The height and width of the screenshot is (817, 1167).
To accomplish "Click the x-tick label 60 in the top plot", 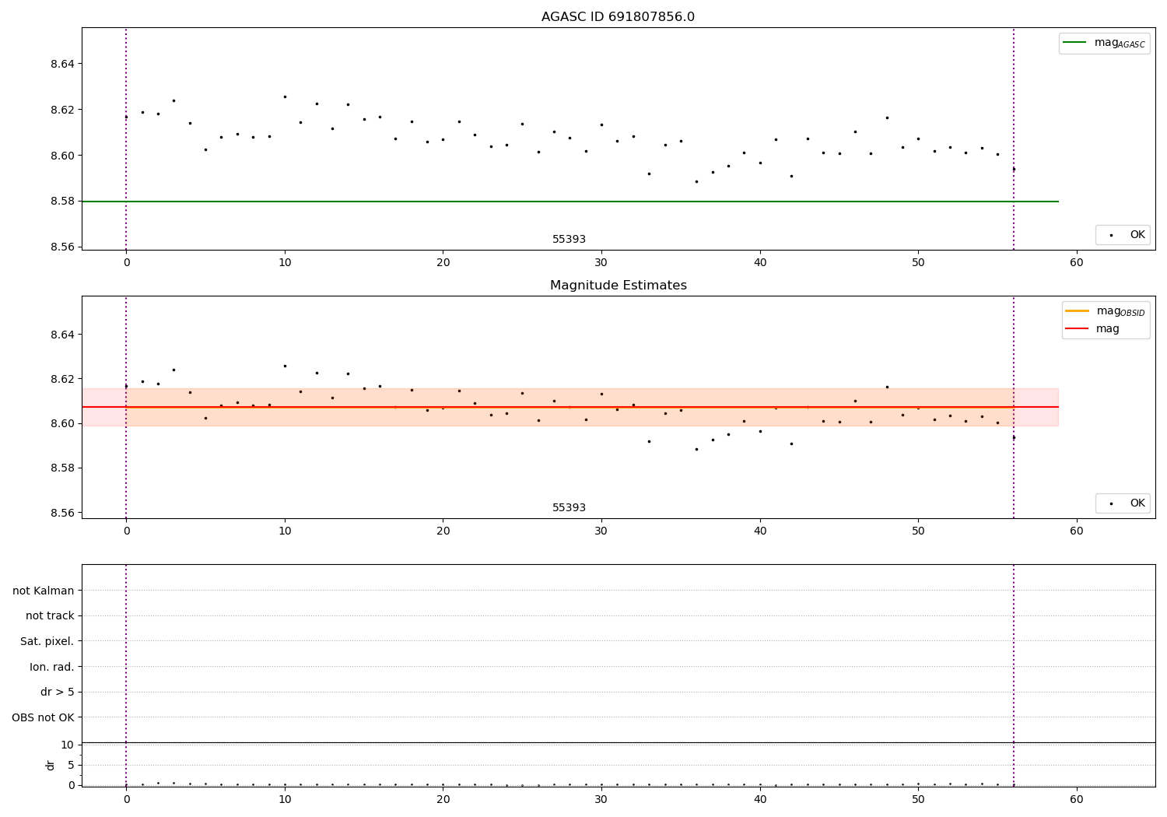I will tap(1077, 262).
